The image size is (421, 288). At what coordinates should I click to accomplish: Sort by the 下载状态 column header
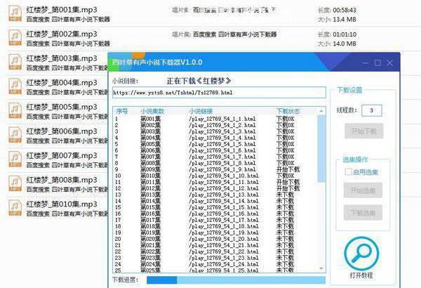[288, 111]
